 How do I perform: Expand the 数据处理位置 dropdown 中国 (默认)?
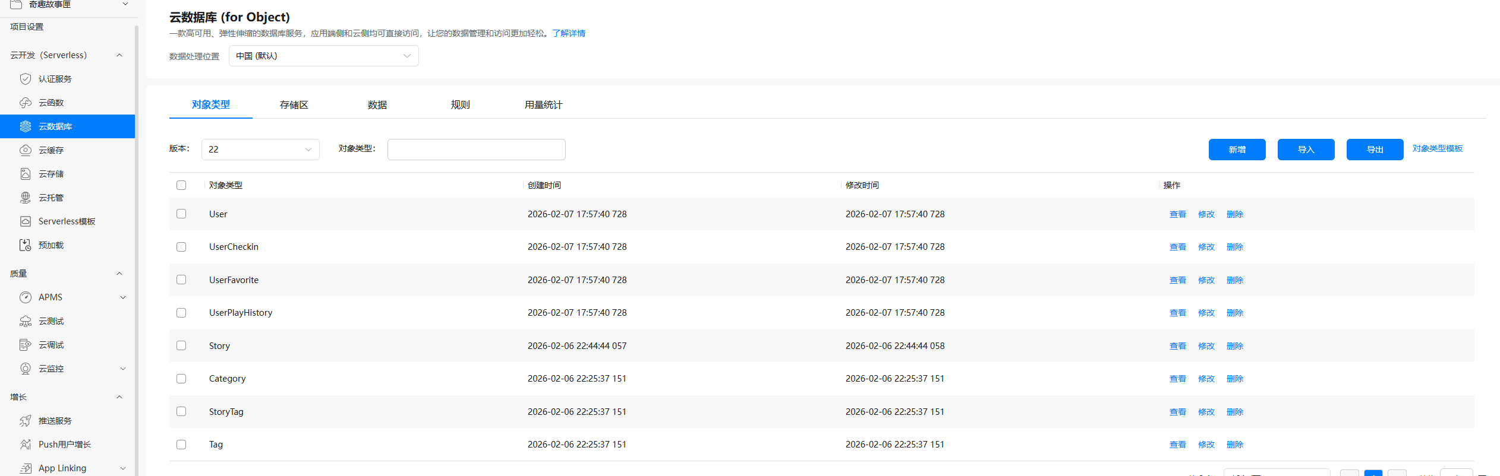tap(324, 56)
